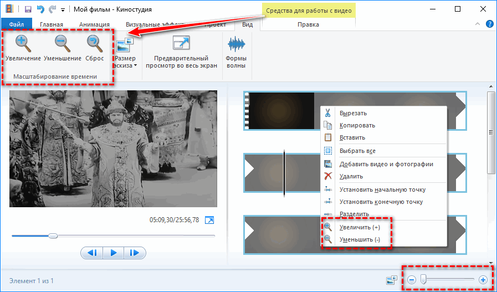
Task: Click the save icon in title bar
Action: (x=25, y=9)
